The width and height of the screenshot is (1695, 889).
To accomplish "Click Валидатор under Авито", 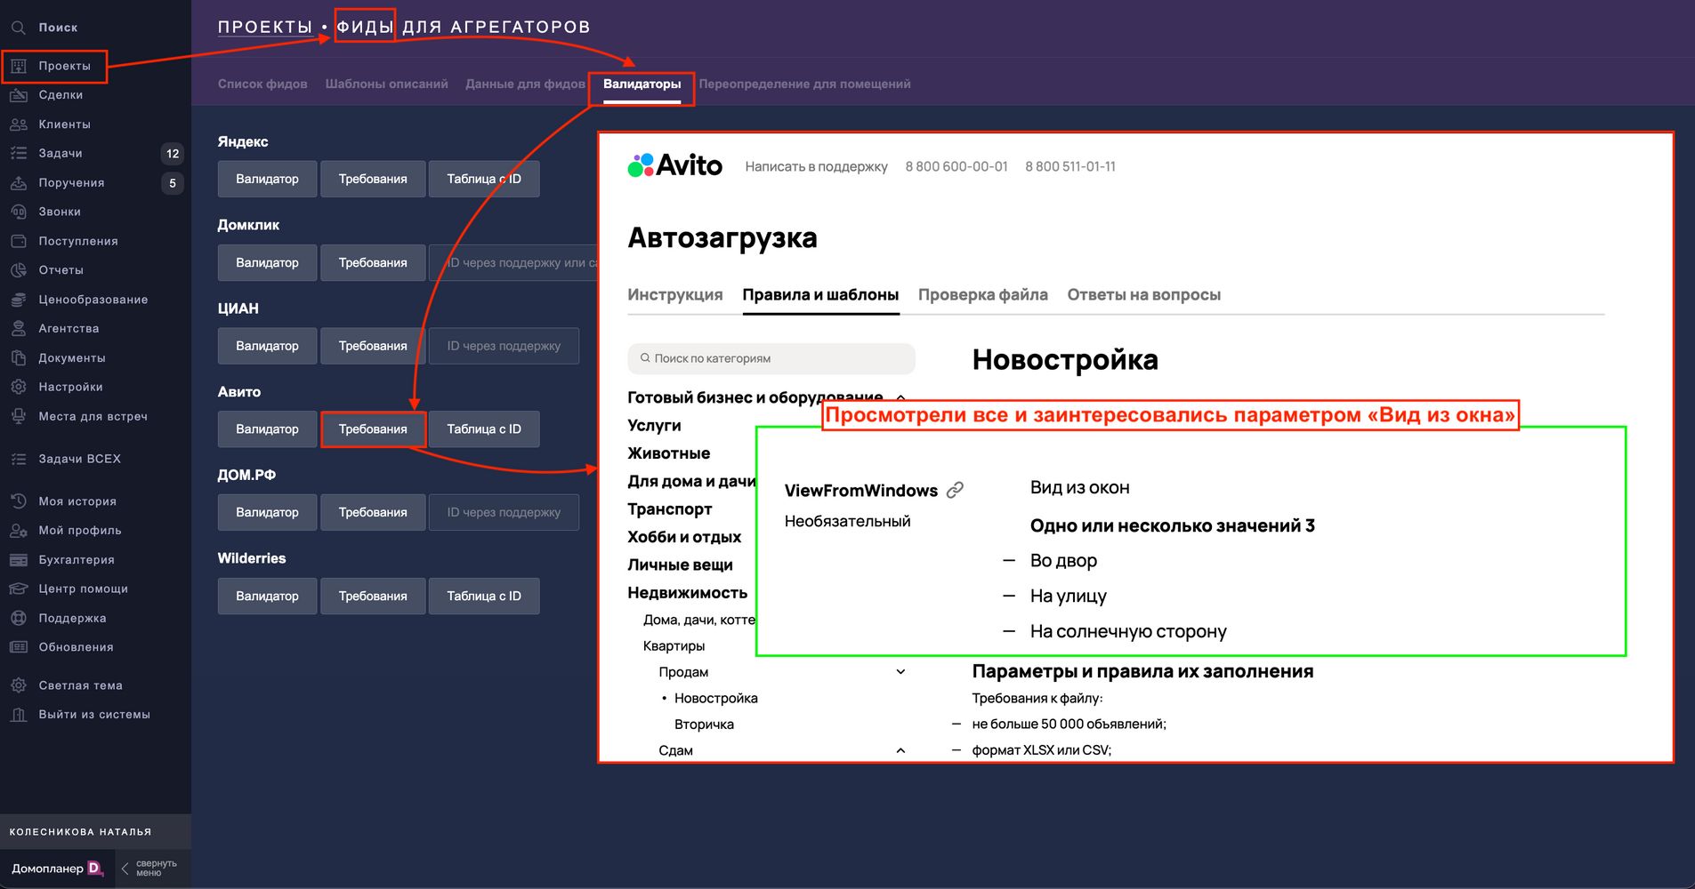I will pyautogui.click(x=267, y=428).
